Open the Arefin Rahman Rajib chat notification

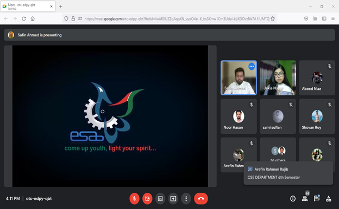288,173
